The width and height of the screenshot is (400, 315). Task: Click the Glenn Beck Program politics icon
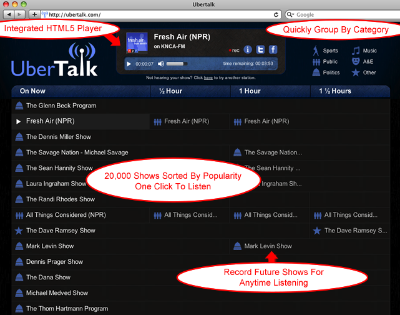point(19,106)
